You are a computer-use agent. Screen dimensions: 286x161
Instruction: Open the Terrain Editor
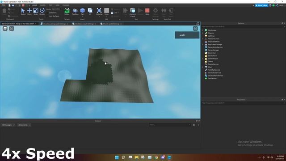pos(67,11)
